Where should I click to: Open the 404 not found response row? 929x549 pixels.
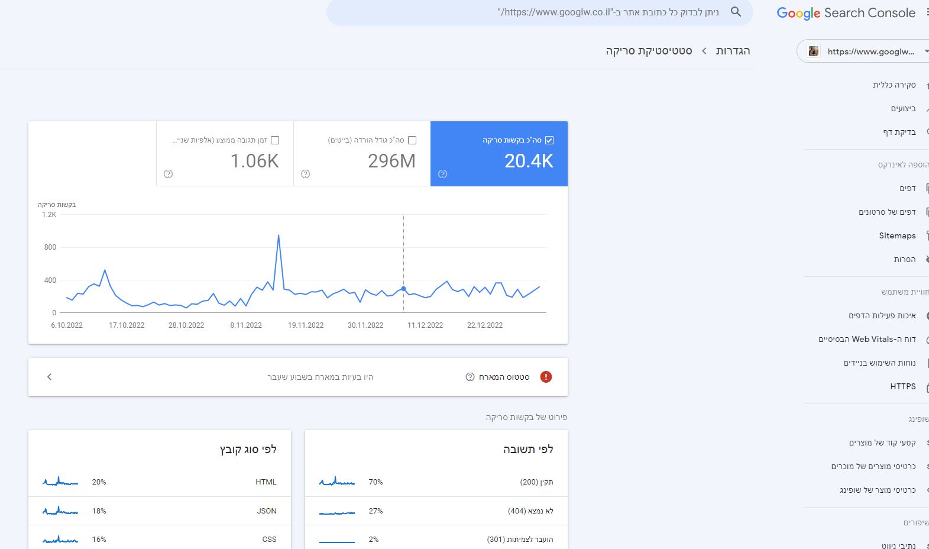(436, 511)
